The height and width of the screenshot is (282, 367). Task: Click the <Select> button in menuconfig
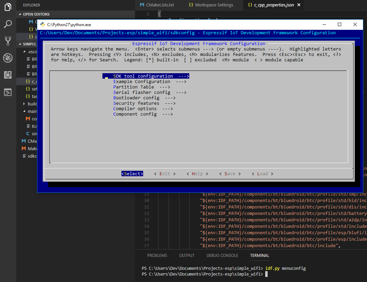click(132, 174)
